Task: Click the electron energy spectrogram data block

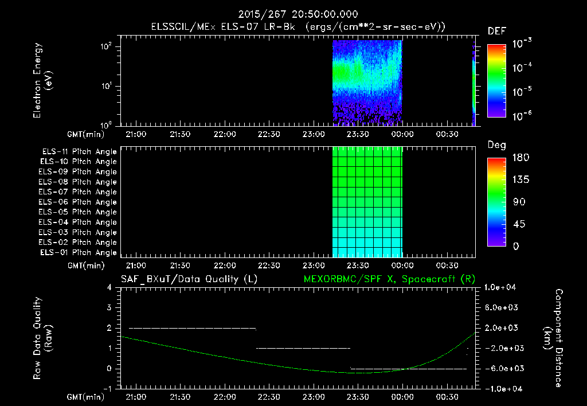Action: pos(367,83)
